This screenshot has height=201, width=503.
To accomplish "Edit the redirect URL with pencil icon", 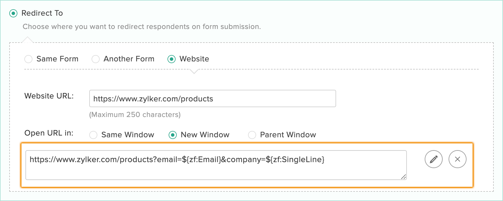I will (433, 159).
